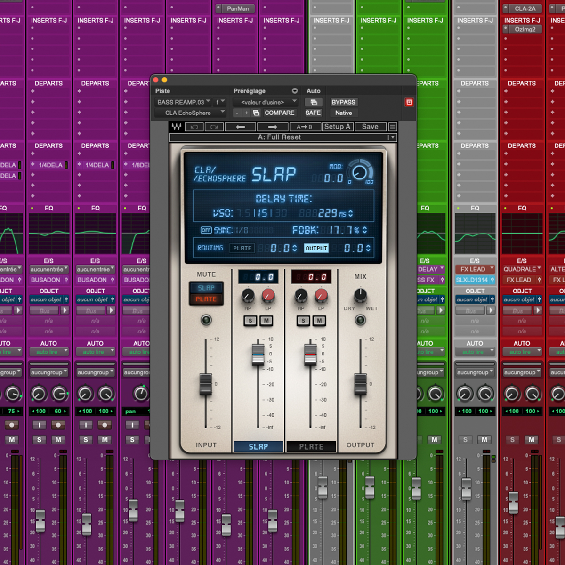Open the CLA EchoSphere plugin selector

(191, 113)
